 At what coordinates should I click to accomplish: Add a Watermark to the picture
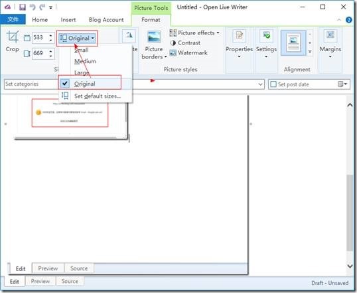tap(188, 53)
